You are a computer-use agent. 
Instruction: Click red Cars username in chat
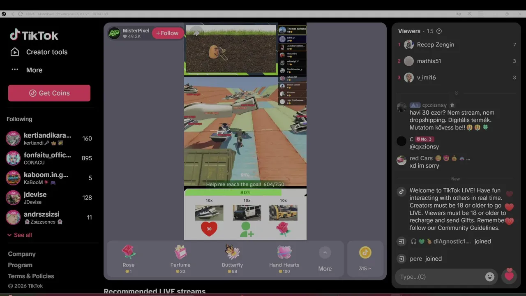tap(421, 158)
